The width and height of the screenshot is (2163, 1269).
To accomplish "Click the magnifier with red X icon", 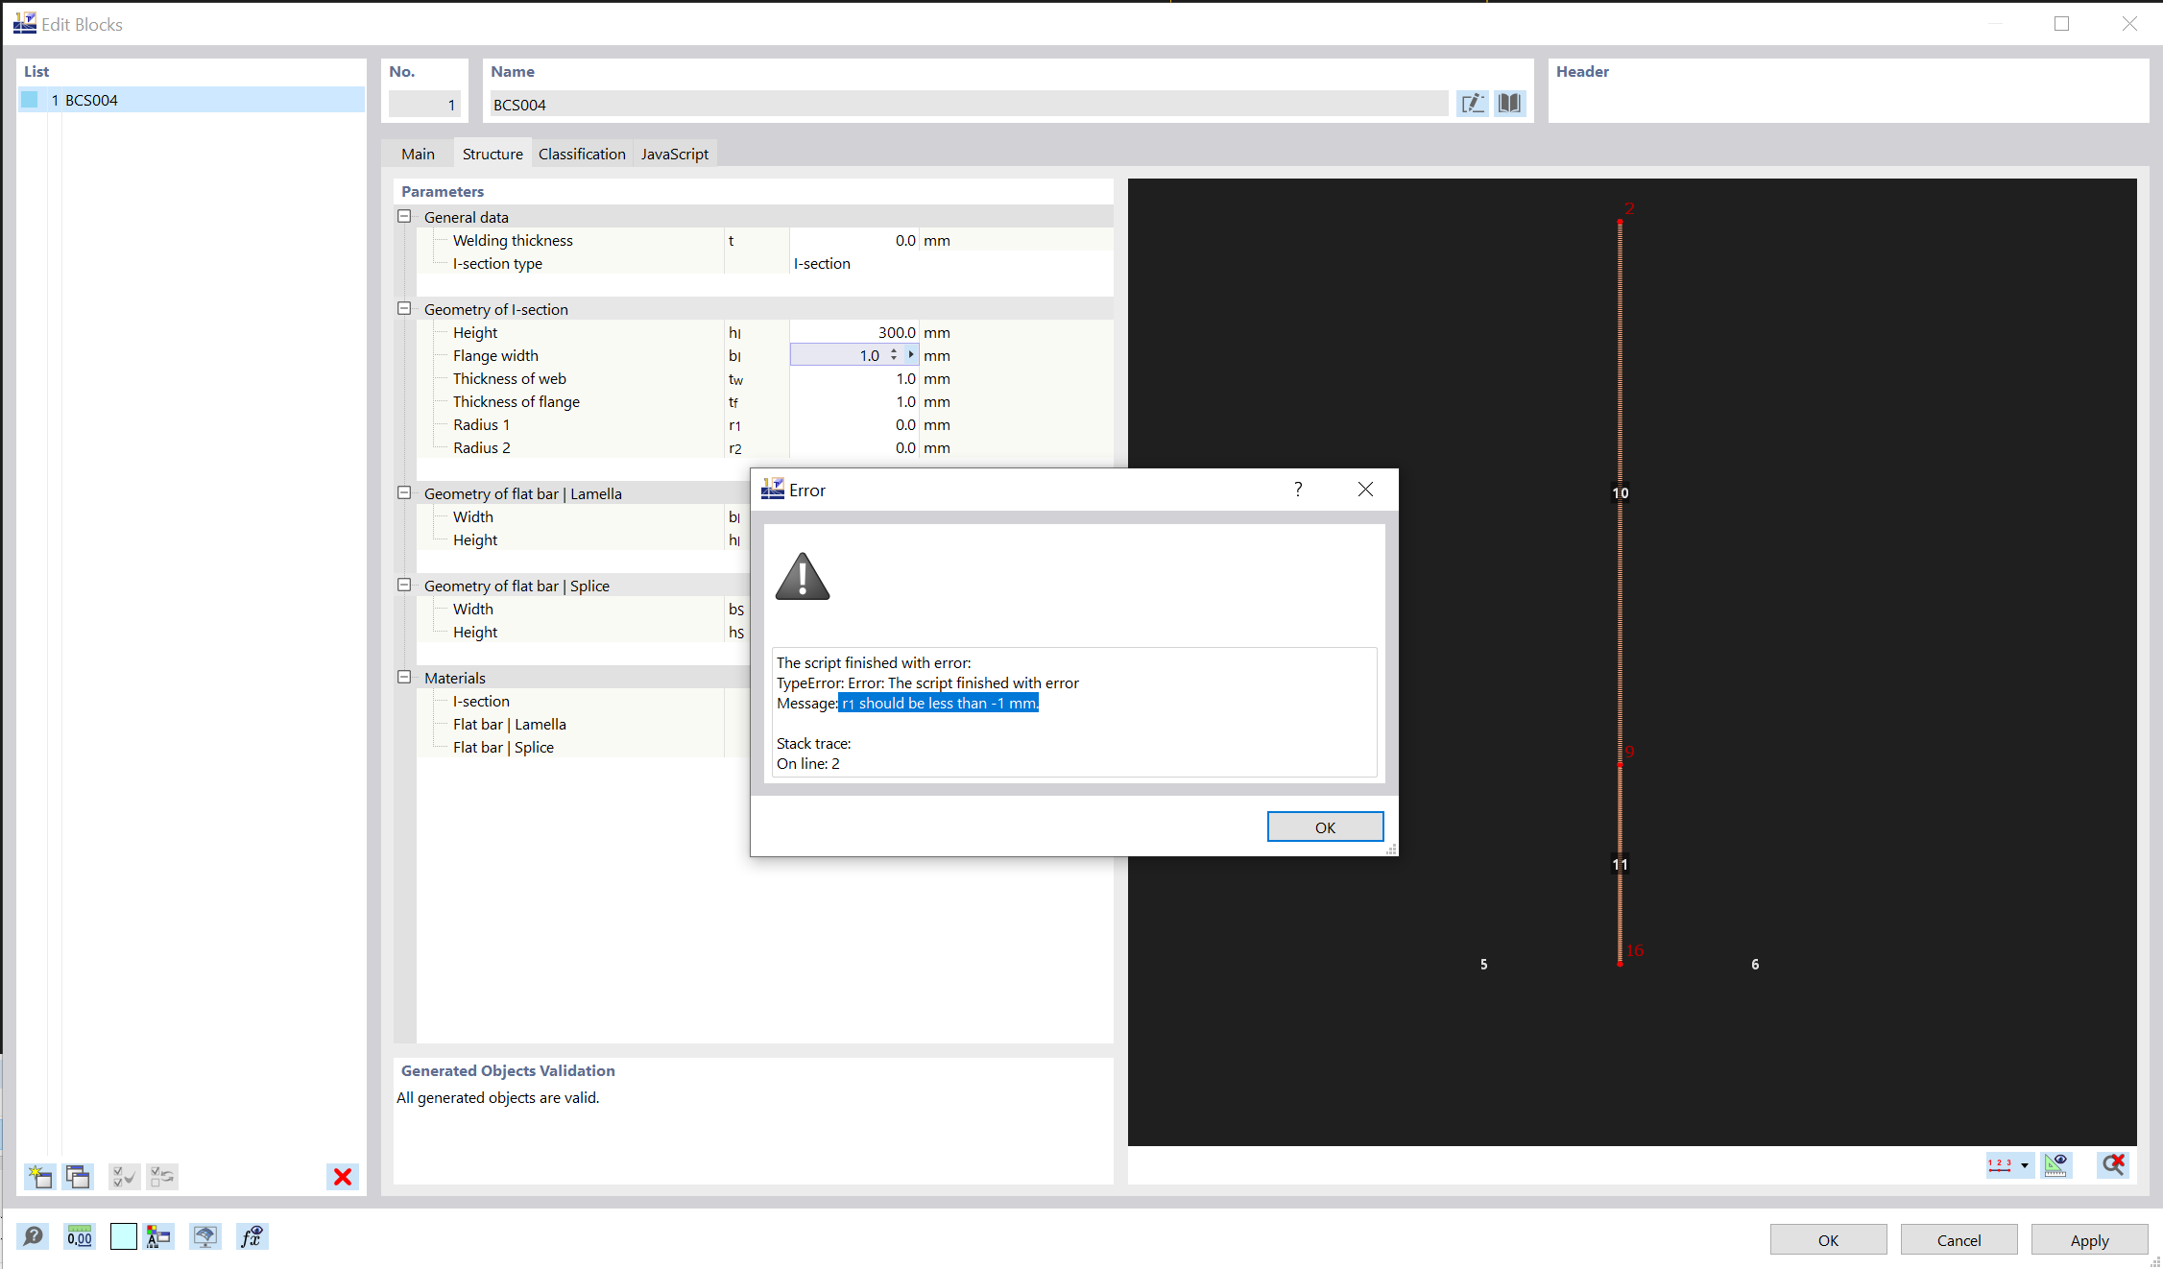I will point(2113,1164).
